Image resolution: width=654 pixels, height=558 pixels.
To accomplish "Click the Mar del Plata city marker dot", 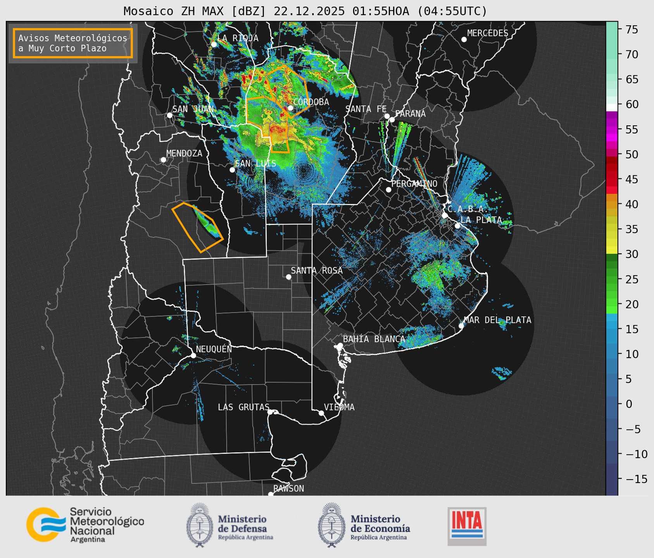I will pos(461,326).
